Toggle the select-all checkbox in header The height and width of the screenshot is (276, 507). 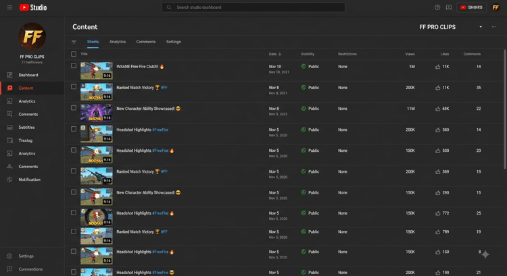tap(74, 54)
